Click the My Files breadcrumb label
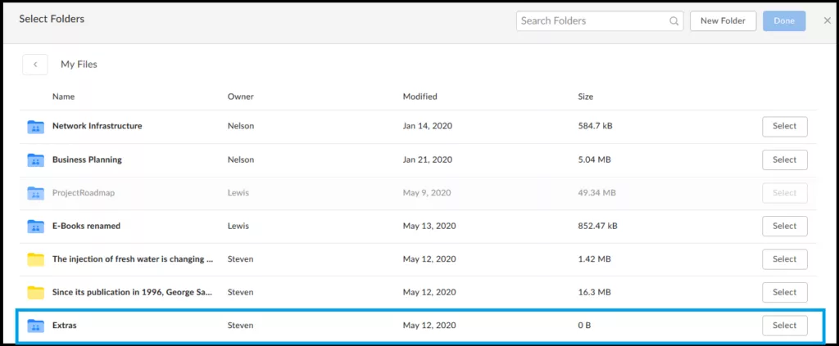839x346 pixels. [x=79, y=65]
